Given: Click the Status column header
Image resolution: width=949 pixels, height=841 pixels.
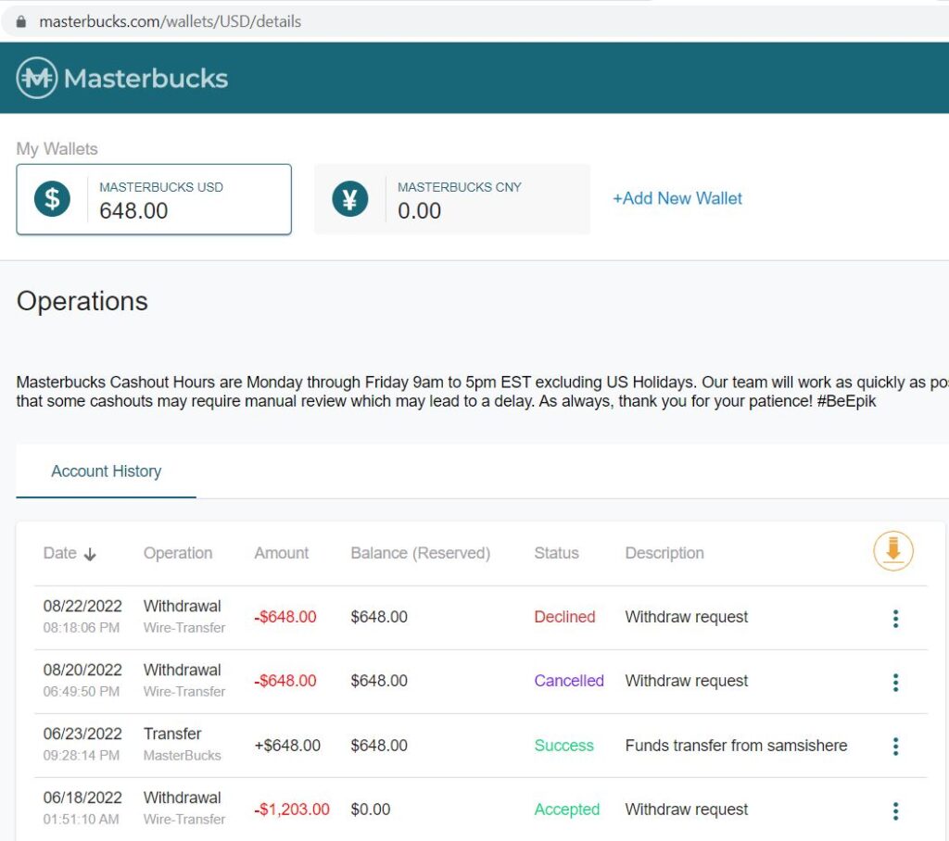Looking at the screenshot, I should 556,553.
